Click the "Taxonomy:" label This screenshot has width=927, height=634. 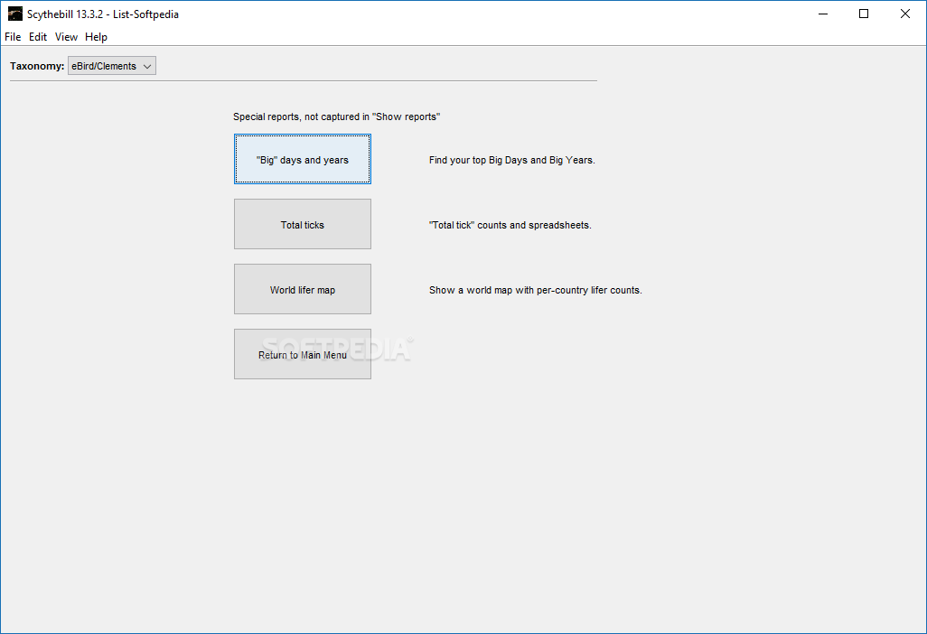[37, 66]
